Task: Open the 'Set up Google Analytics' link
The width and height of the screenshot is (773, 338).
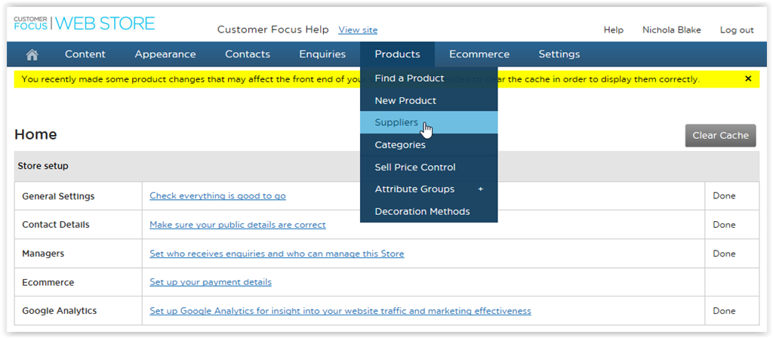Action: 340,311
